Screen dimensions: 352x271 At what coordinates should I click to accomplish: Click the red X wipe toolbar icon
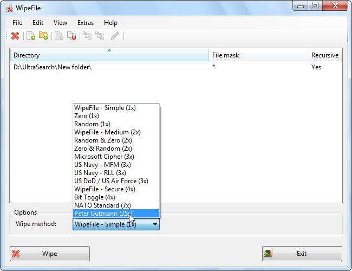[x=15, y=36]
